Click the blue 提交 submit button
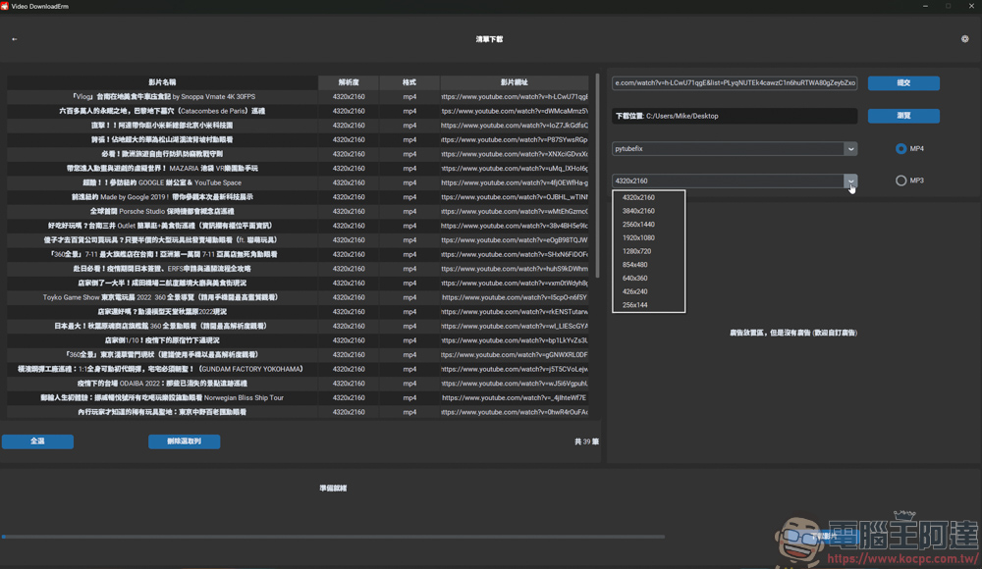 [x=903, y=82]
